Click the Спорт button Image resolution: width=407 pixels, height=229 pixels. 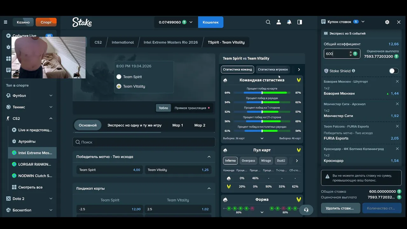coord(46,22)
